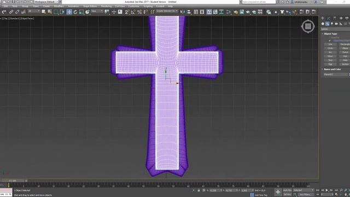Collapse the Object Type rollout

click(x=330, y=34)
